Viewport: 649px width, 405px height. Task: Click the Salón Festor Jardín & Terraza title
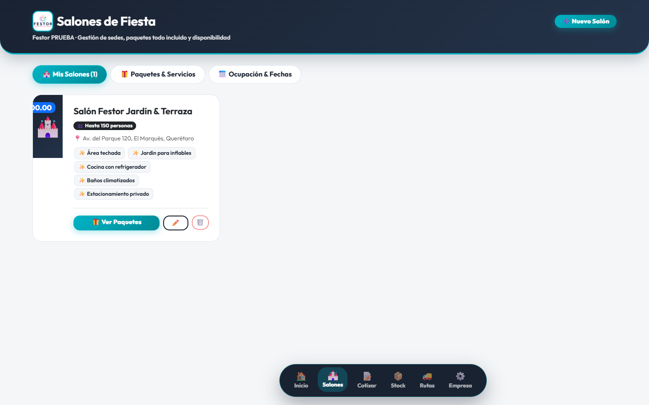(x=133, y=111)
